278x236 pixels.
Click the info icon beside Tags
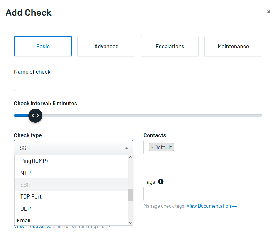pos(161,182)
